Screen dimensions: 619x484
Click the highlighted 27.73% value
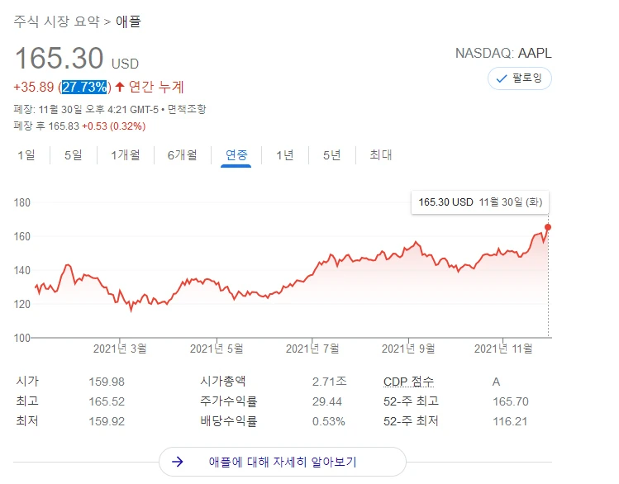point(84,87)
